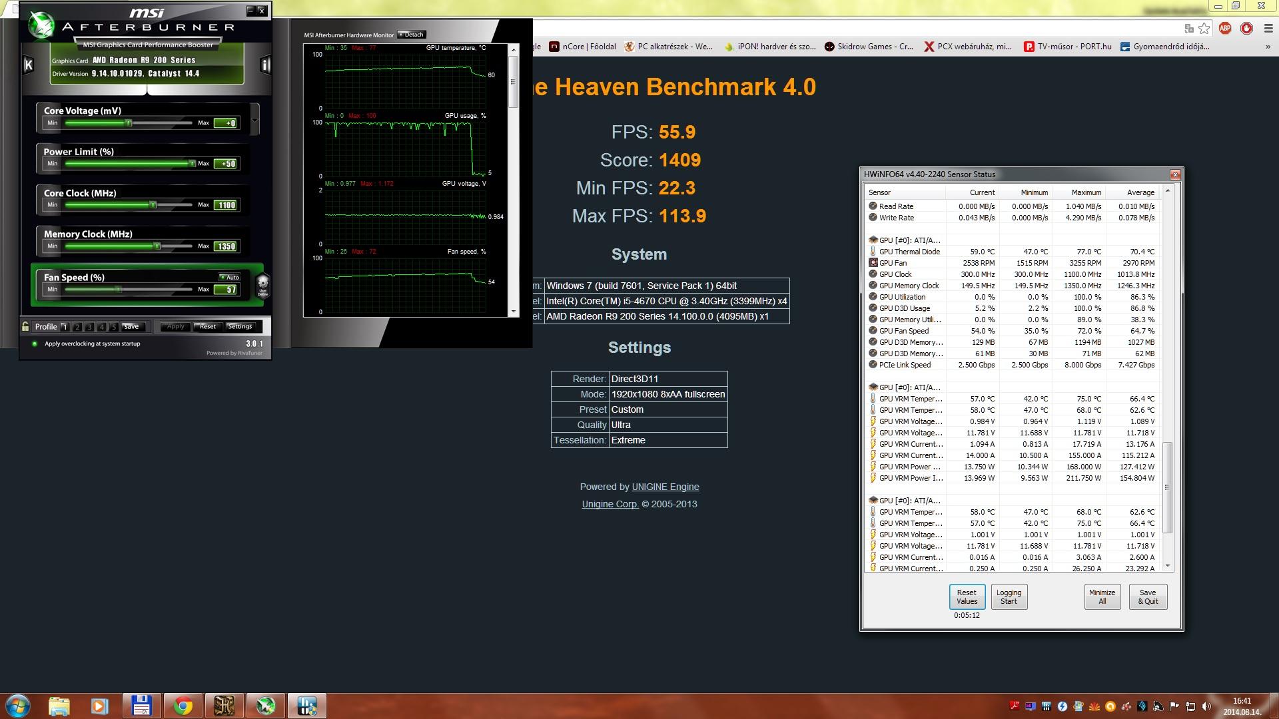Click Minimize All in HWiNFO
The height and width of the screenshot is (719, 1279).
point(1102,597)
